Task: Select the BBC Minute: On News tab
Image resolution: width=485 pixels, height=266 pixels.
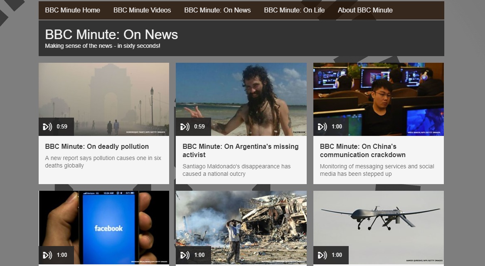Action: point(217,10)
